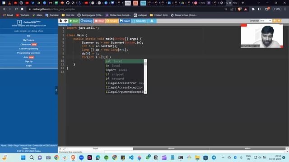Save the current project
The width and height of the screenshot is (289, 162).
tap(125, 21)
